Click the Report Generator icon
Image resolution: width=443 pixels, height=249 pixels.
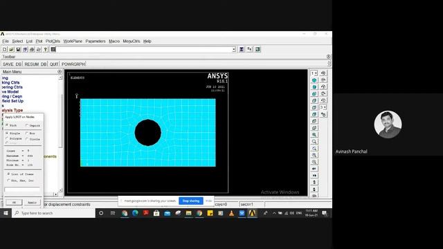coord(39,49)
